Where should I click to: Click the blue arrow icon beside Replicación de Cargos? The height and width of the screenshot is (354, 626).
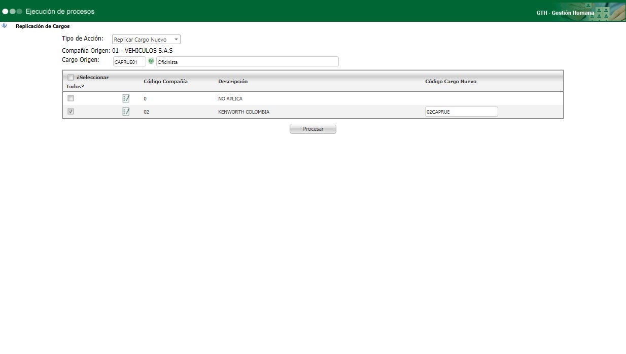(5, 25)
